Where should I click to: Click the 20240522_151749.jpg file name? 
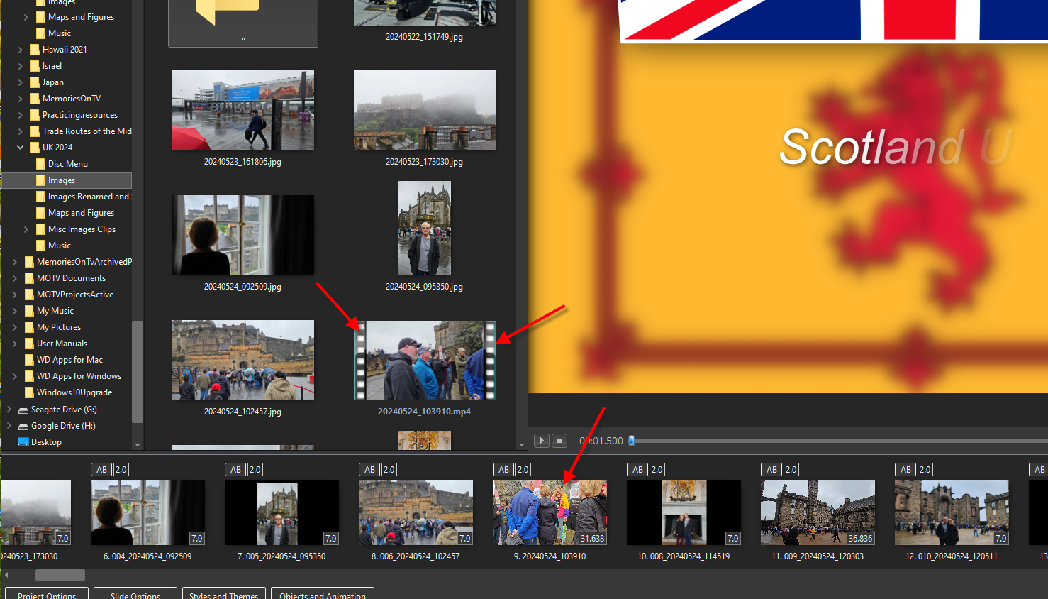coord(424,37)
